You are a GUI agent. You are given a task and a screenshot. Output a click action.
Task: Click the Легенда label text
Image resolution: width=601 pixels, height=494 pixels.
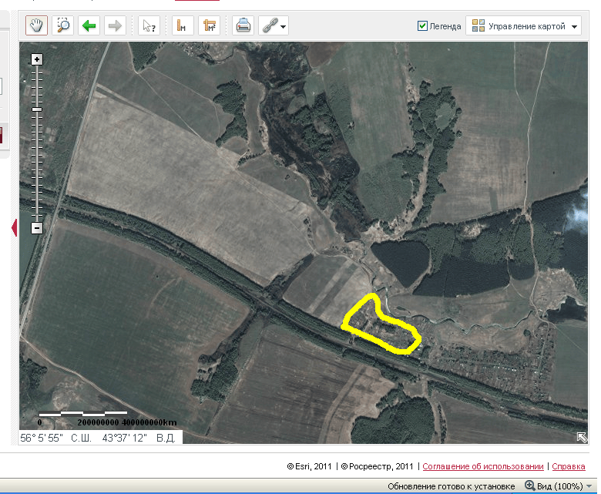click(445, 26)
